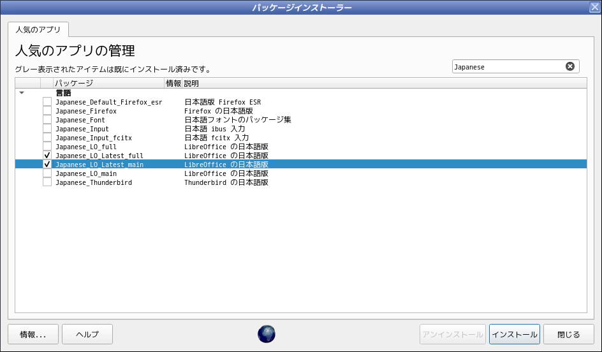Viewport: 602px width, 352px height.
Task: Click the 情報... button
Action: [x=33, y=334]
